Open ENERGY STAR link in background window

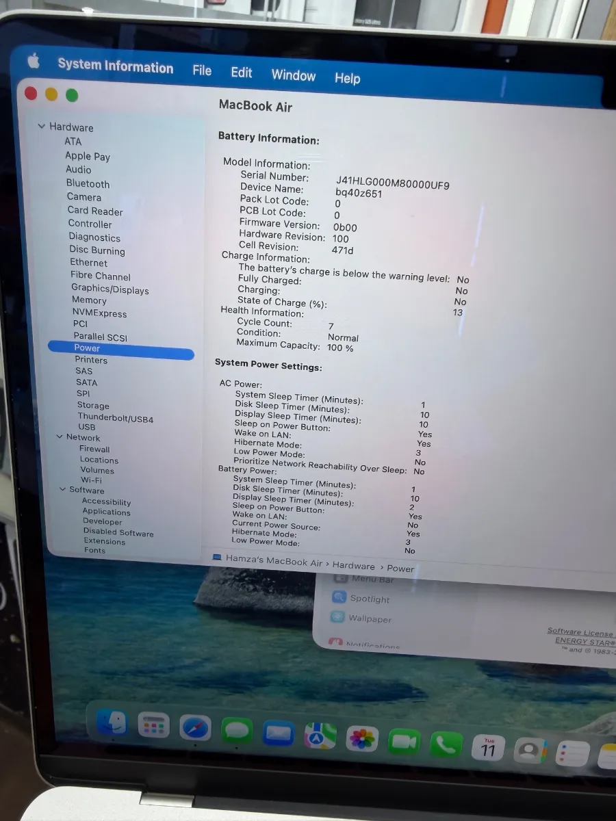(585, 642)
